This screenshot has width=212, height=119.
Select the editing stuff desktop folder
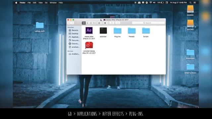pos(40,25)
